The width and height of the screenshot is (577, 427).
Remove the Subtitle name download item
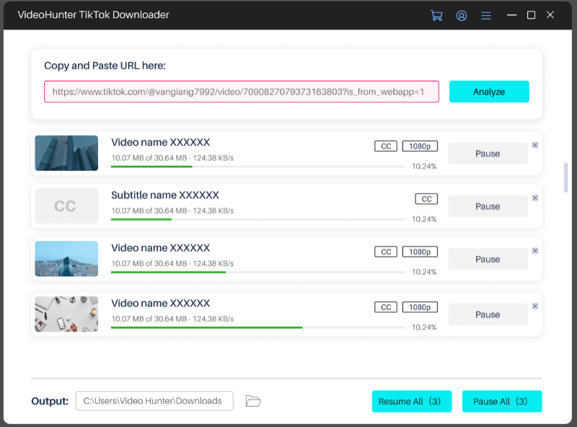click(534, 198)
